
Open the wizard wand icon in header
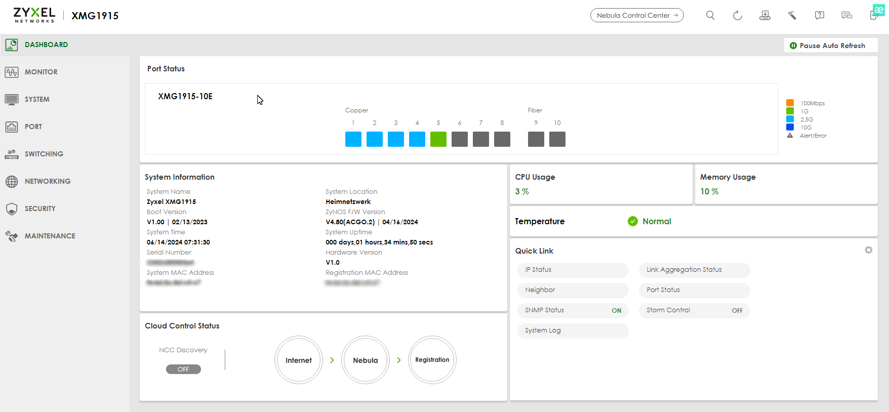click(x=792, y=15)
